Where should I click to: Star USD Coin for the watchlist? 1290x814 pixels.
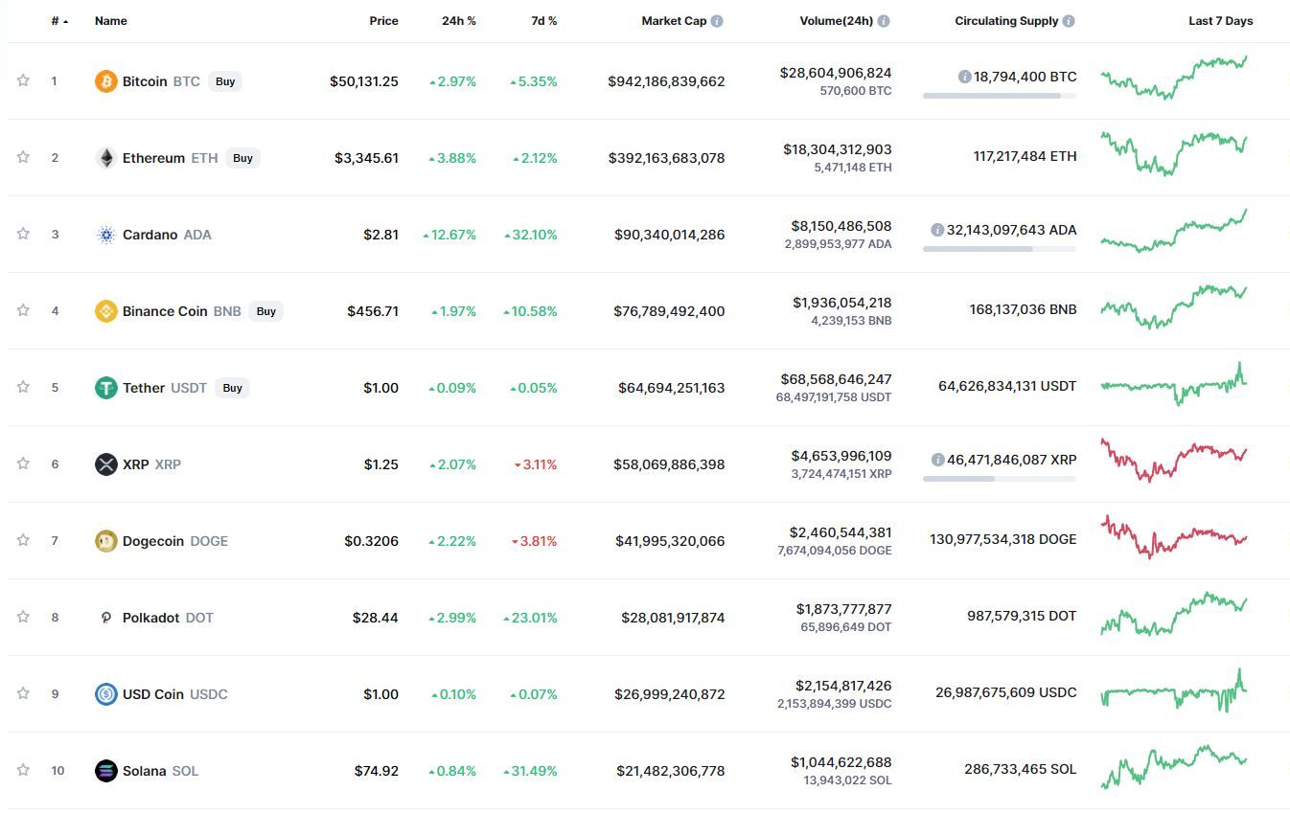[x=23, y=693]
